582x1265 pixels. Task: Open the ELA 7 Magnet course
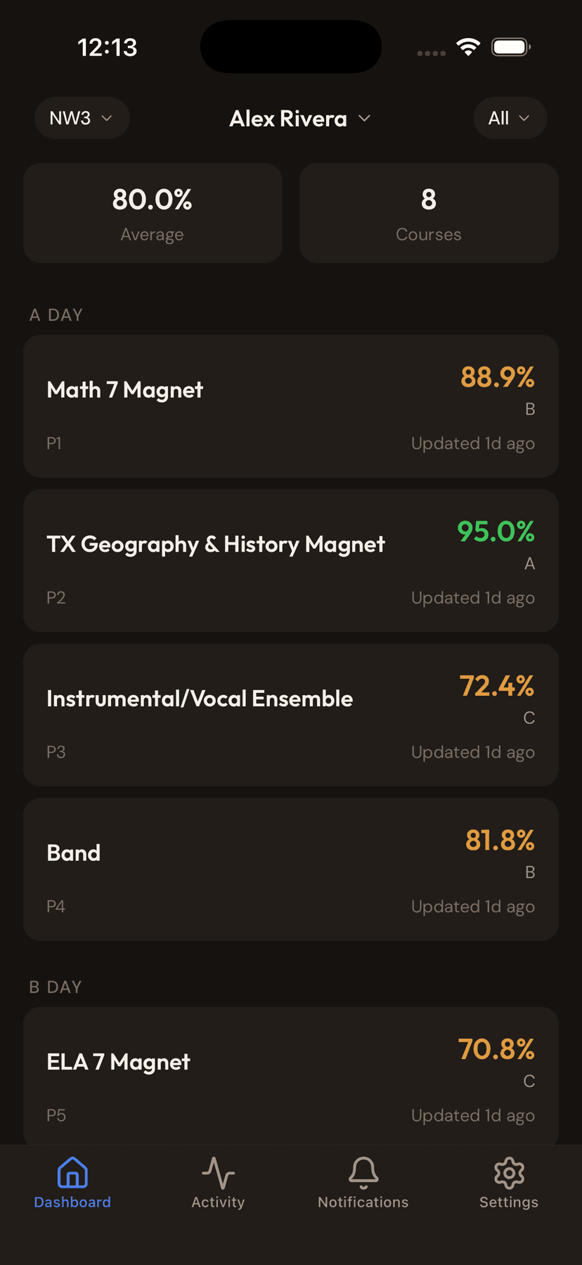point(290,1077)
